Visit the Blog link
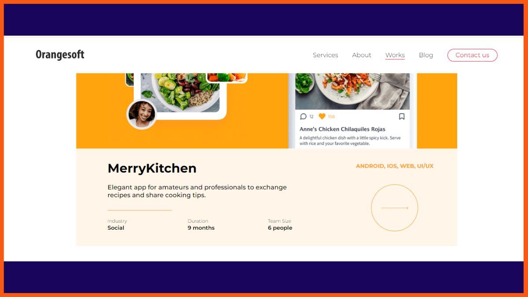The width and height of the screenshot is (528, 297). [426, 55]
